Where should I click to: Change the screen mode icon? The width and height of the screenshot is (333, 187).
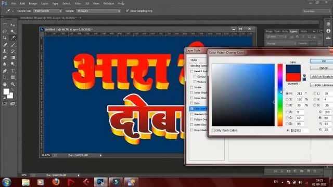click(x=12, y=104)
